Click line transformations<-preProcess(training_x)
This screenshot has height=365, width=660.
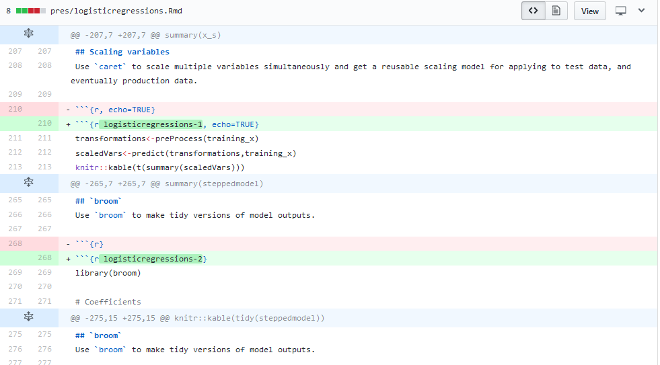167,138
